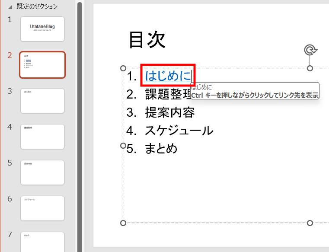Click the はじめに hyperlink text
The height and width of the screenshot is (252, 329).
pos(168,76)
